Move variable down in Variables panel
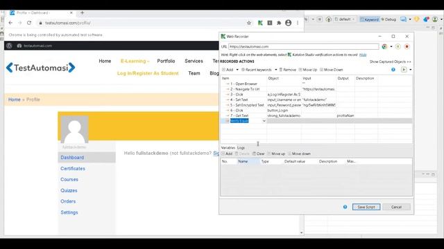 pyautogui.click(x=299, y=154)
